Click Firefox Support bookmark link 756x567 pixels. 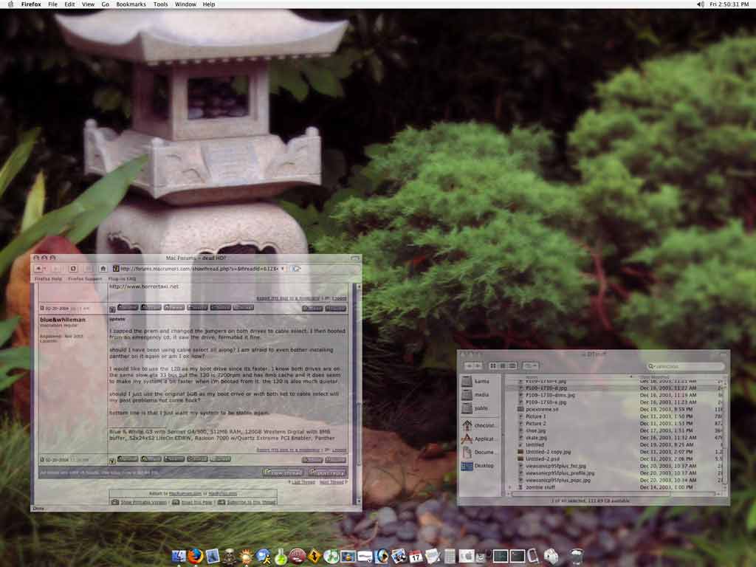85,278
